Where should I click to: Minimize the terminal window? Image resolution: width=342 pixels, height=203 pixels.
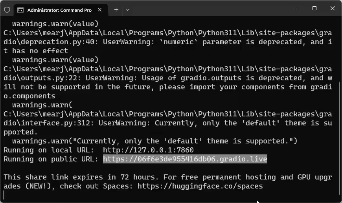pos(296,8)
